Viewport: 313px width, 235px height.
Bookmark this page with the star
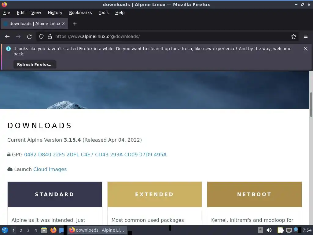pos(294,36)
